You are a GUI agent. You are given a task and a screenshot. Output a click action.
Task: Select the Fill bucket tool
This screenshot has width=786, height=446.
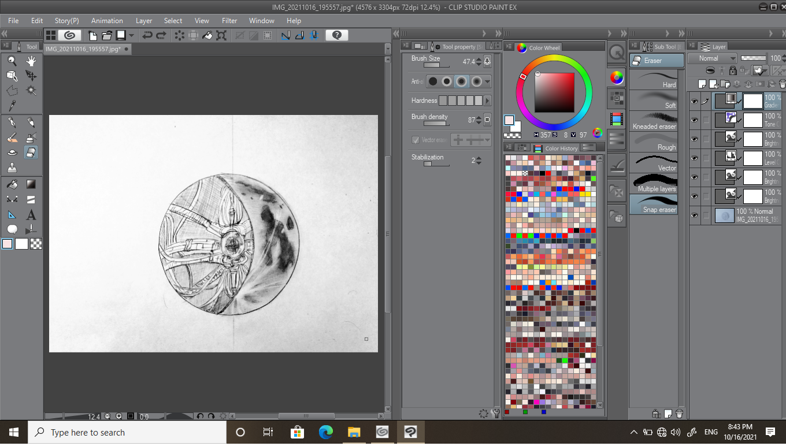(x=12, y=184)
